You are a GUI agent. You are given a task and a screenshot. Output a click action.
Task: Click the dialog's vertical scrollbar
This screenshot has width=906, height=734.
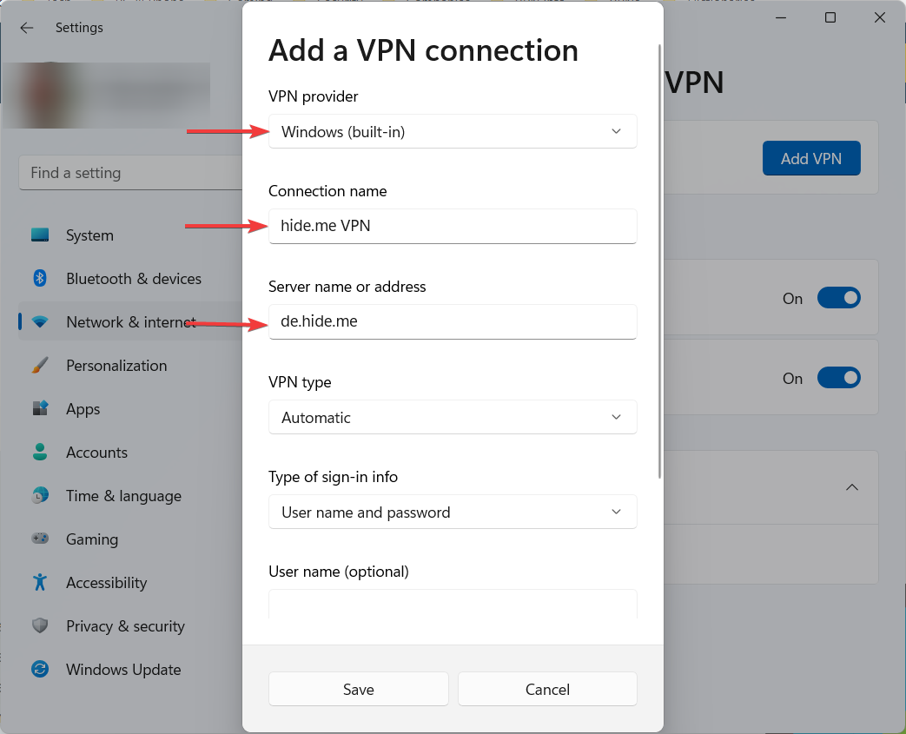tap(661, 261)
